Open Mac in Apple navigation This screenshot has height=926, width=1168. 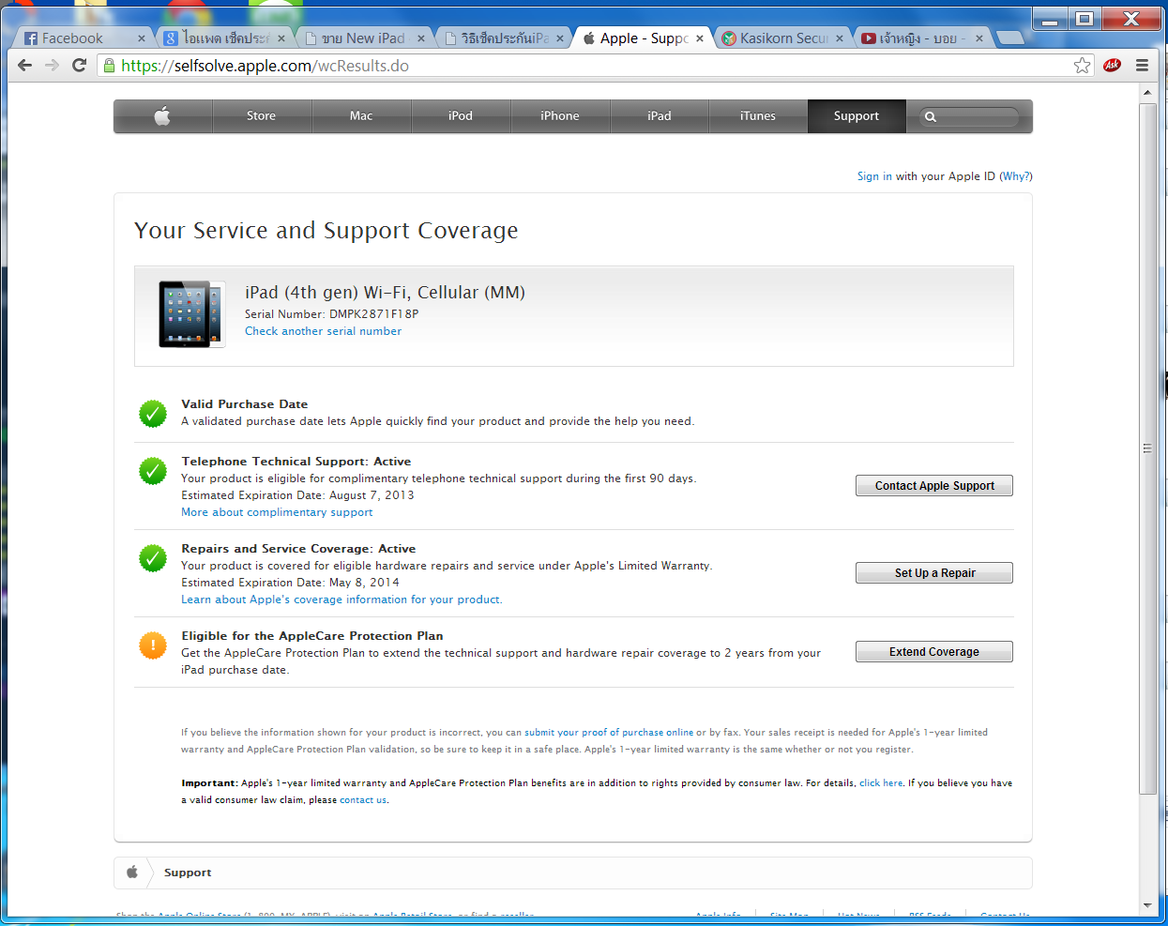pos(361,116)
